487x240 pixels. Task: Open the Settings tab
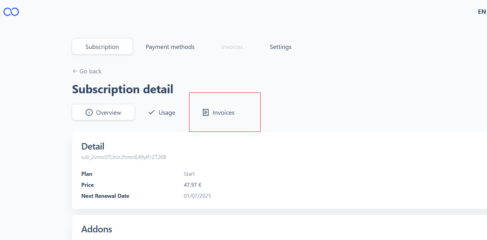[x=281, y=47]
